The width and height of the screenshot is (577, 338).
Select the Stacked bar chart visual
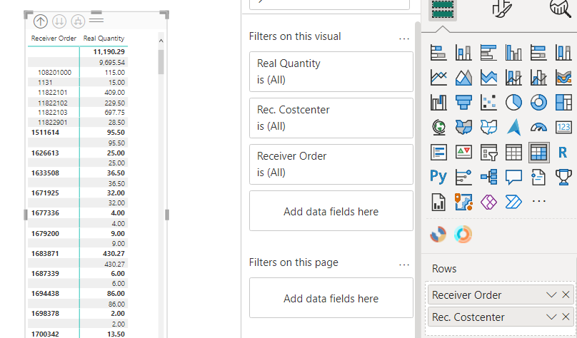click(438, 53)
